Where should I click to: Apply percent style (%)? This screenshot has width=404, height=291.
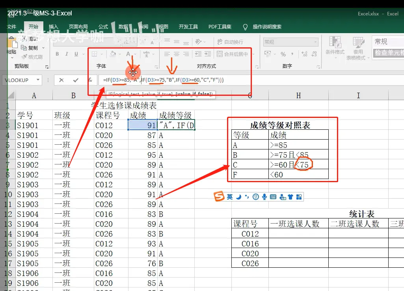click(x=283, y=54)
